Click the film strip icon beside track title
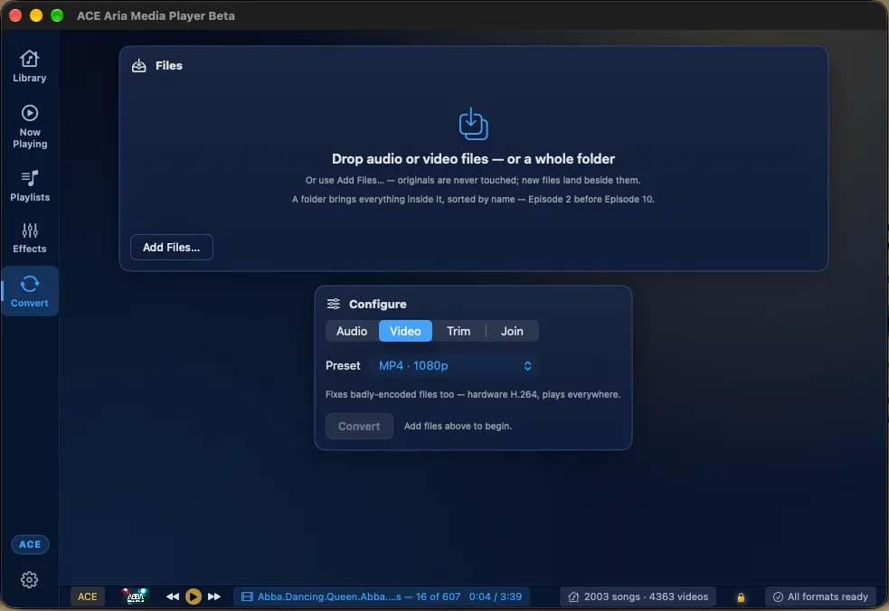Image resolution: width=889 pixels, height=611 pixels. pos(247,597)
